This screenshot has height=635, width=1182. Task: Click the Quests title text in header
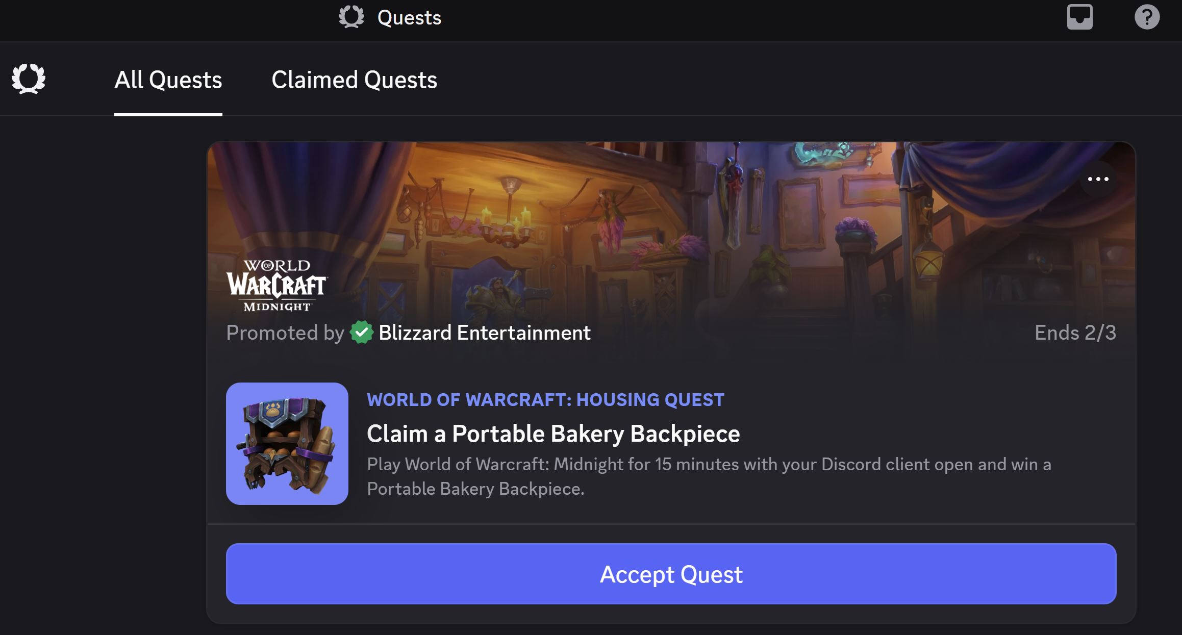[409, 18]
